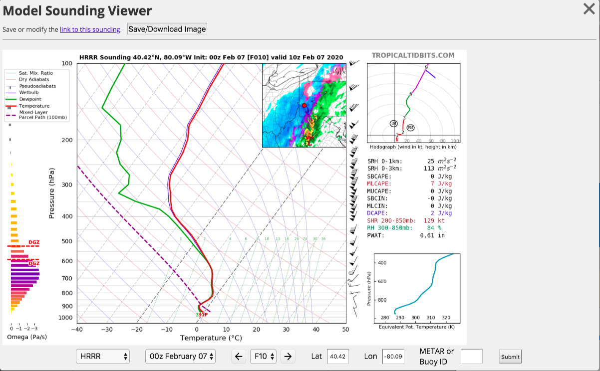Click the 'Omega (Pa/s)' axis label
The image size is (600, 371).
click(x=27, y=337)
